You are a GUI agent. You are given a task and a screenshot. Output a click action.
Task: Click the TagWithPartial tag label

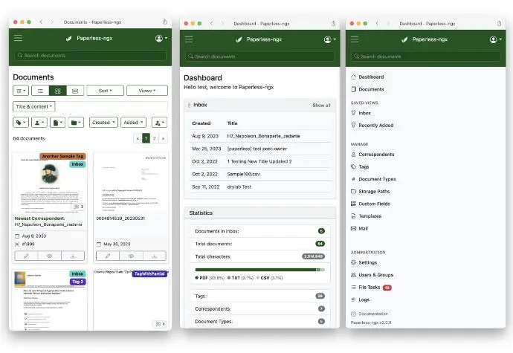tap(149, 273)
